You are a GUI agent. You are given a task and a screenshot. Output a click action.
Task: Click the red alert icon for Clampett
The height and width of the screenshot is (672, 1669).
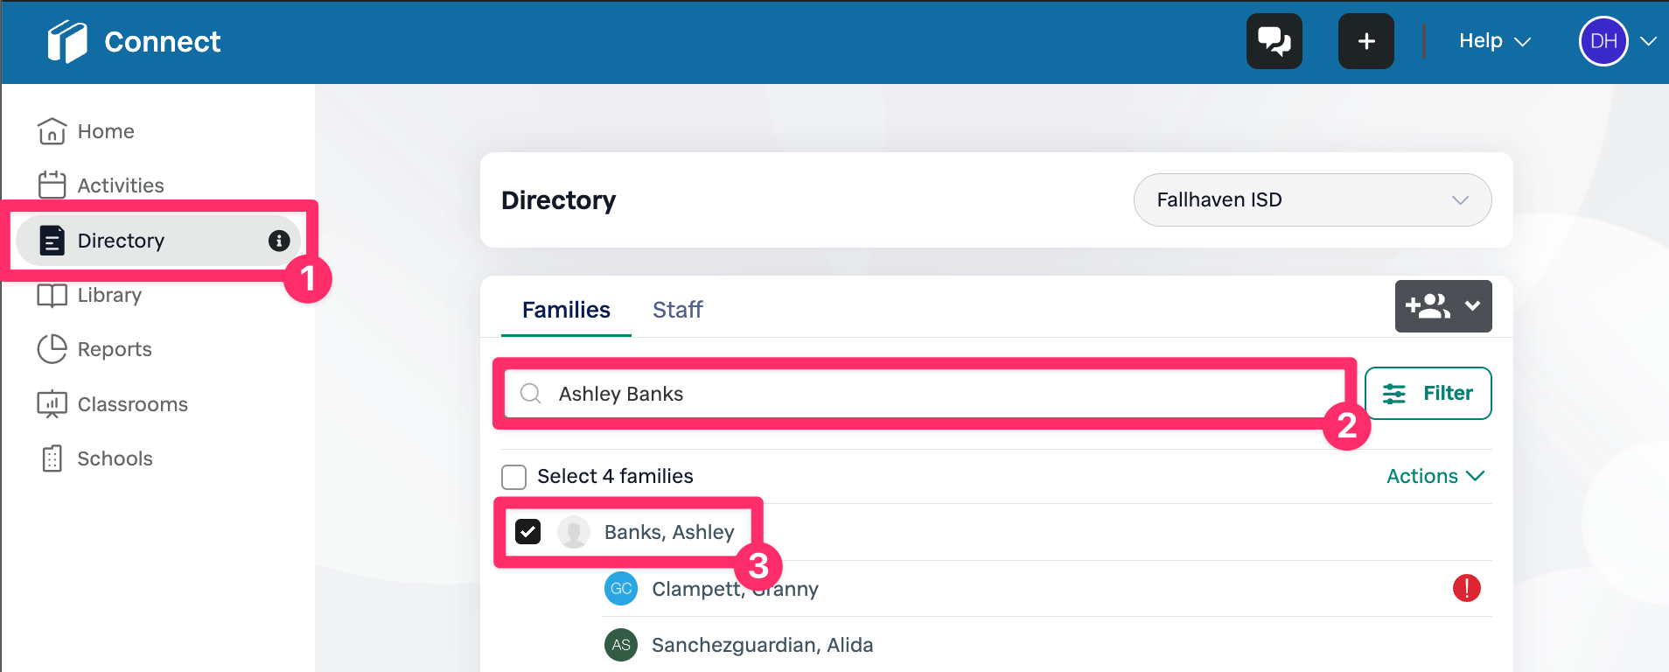tap(1466, 588)
